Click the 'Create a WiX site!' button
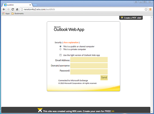The width and height of the screenshot is (154, 114). point(131,18)
